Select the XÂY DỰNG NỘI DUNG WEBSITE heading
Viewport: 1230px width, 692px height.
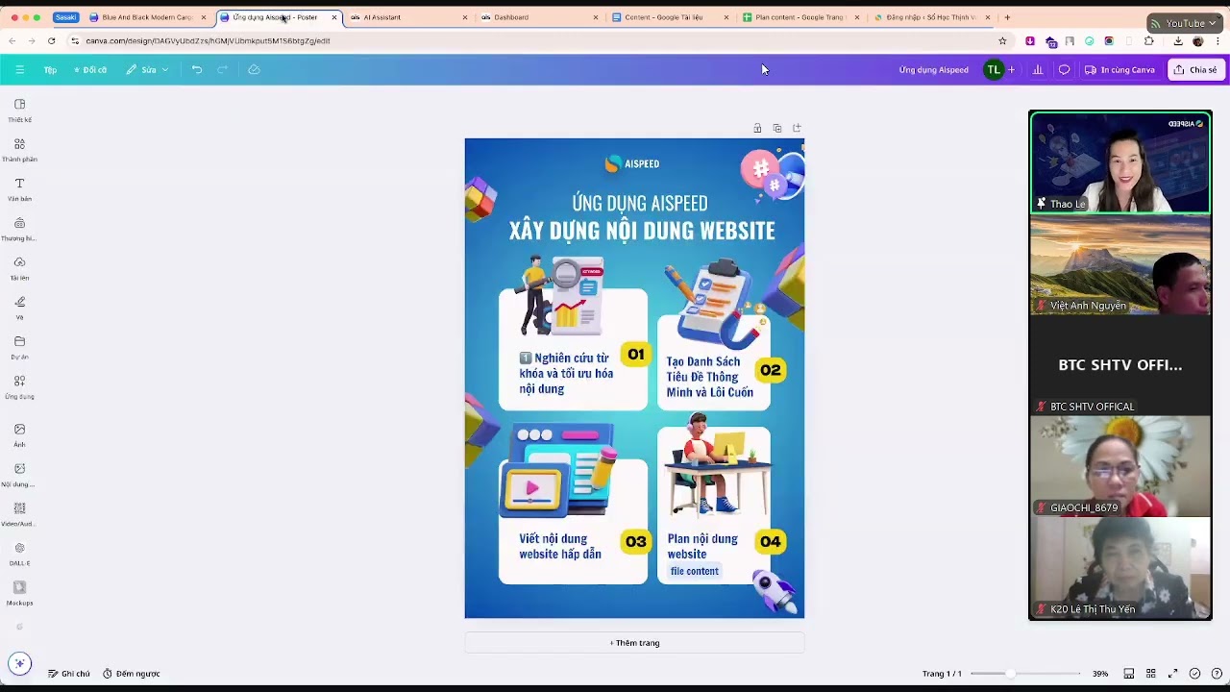point(642,231)
